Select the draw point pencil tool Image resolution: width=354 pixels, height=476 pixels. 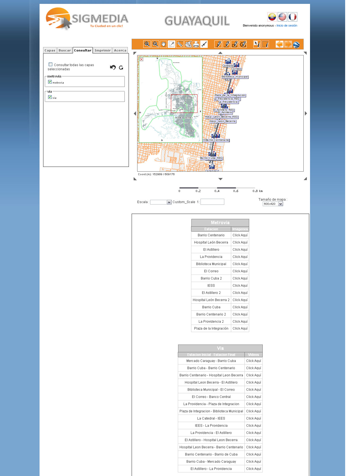coord(218,44)
